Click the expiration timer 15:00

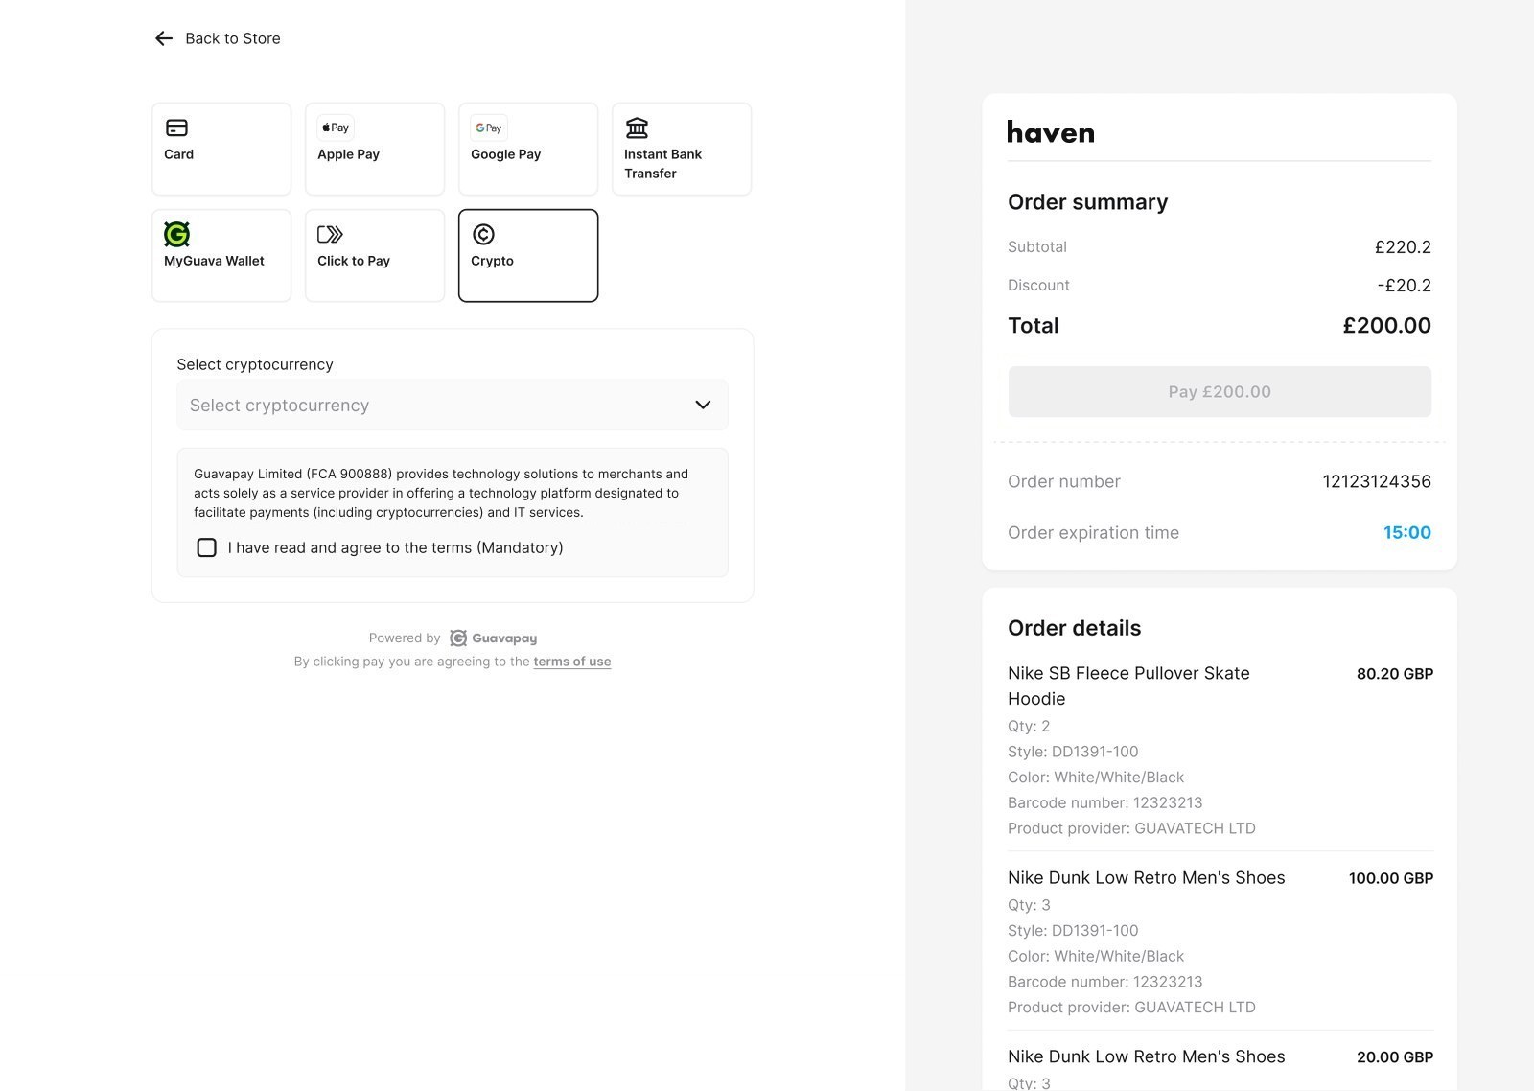point(1406,532)
